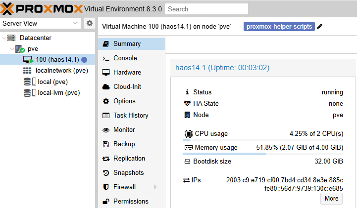Select local (pve) tree label
This screenshot has width=357, height=208.
(x=52, y=82)
